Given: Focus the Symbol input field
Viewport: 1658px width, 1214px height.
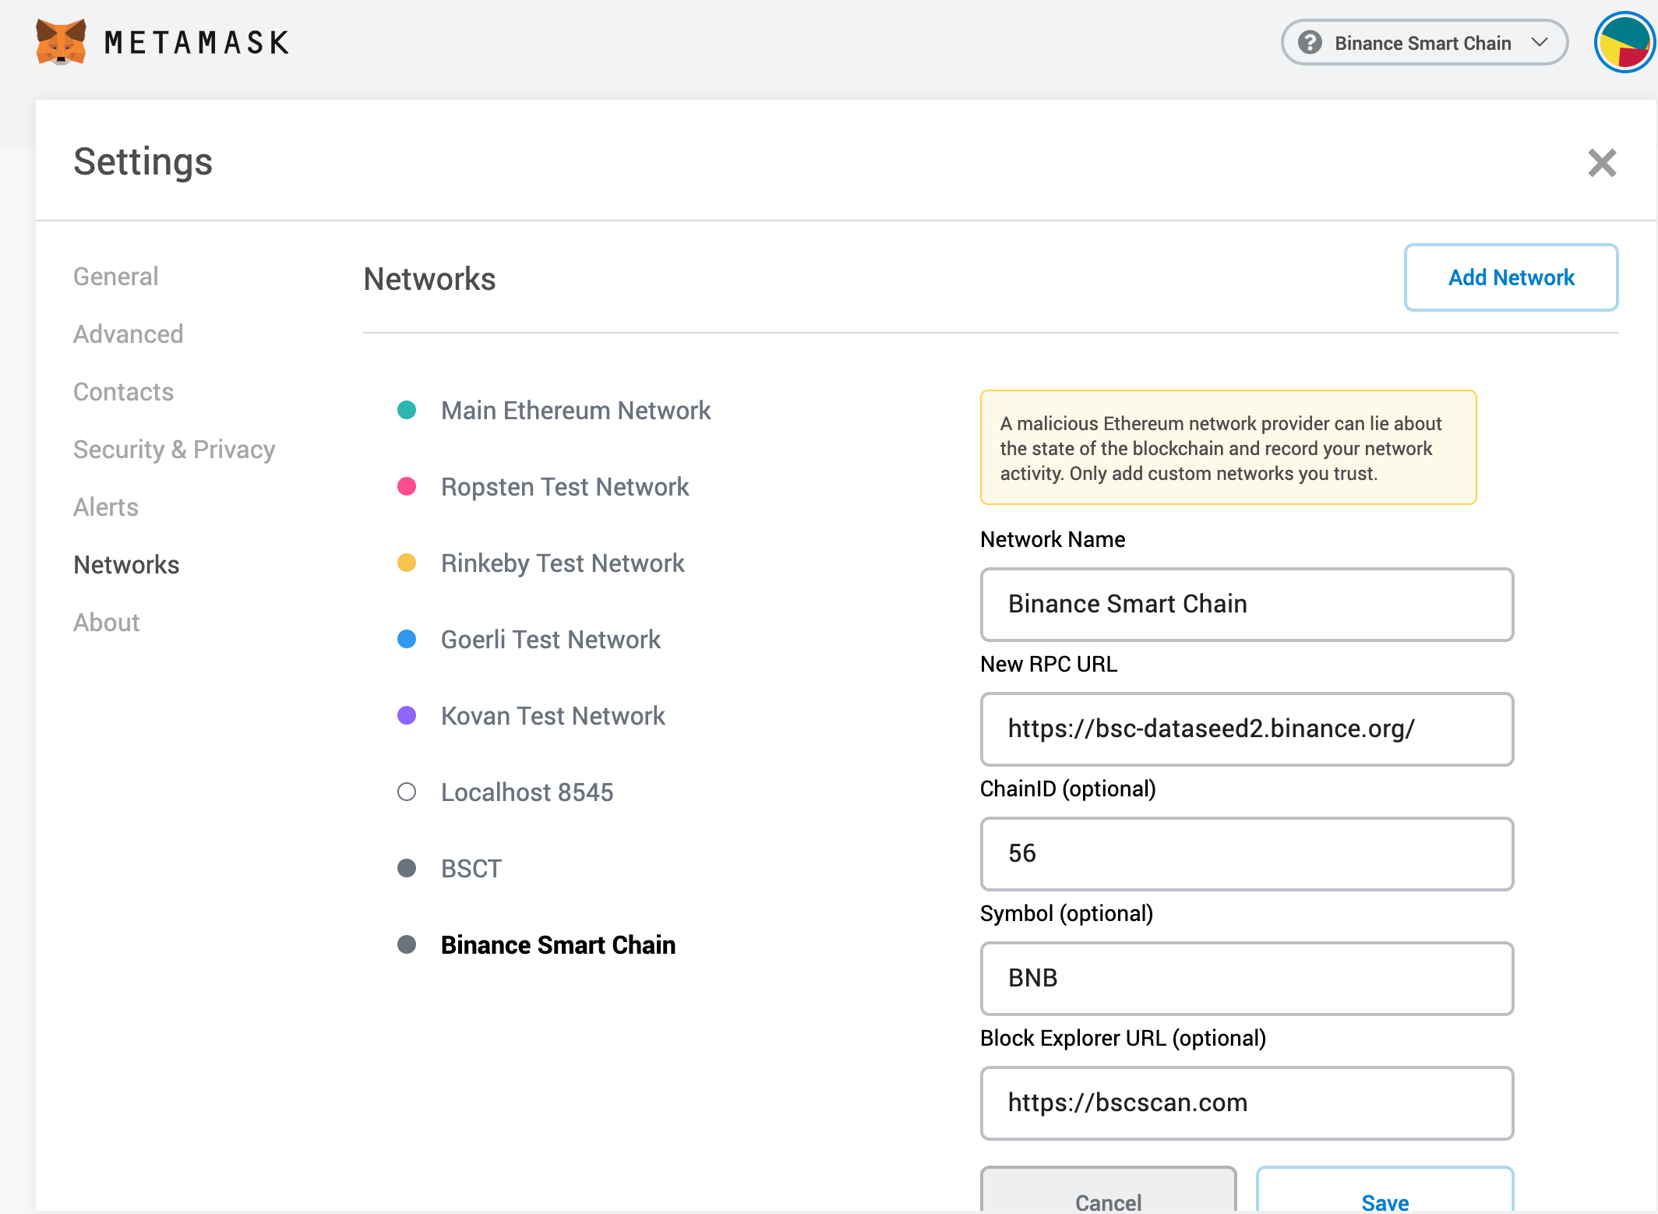Looking at the screenshot, I should tap(1247, 979).
